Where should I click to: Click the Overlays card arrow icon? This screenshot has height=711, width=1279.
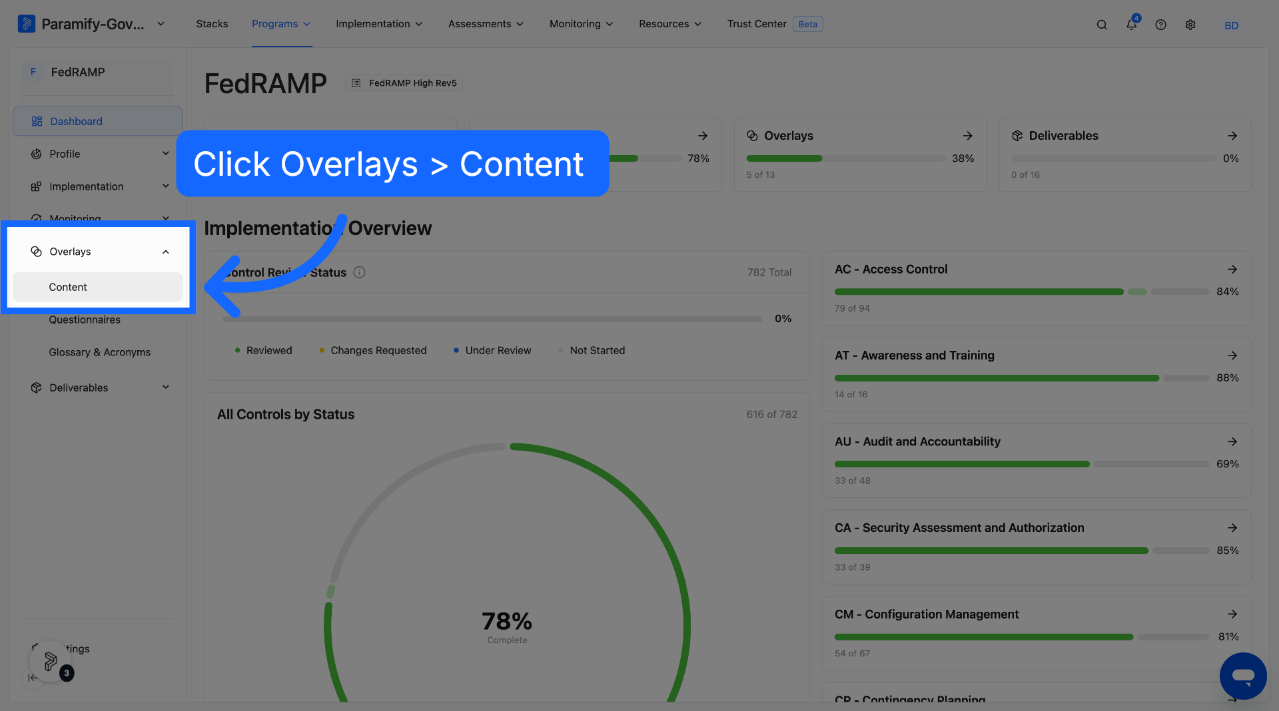(x=967, y=136)
